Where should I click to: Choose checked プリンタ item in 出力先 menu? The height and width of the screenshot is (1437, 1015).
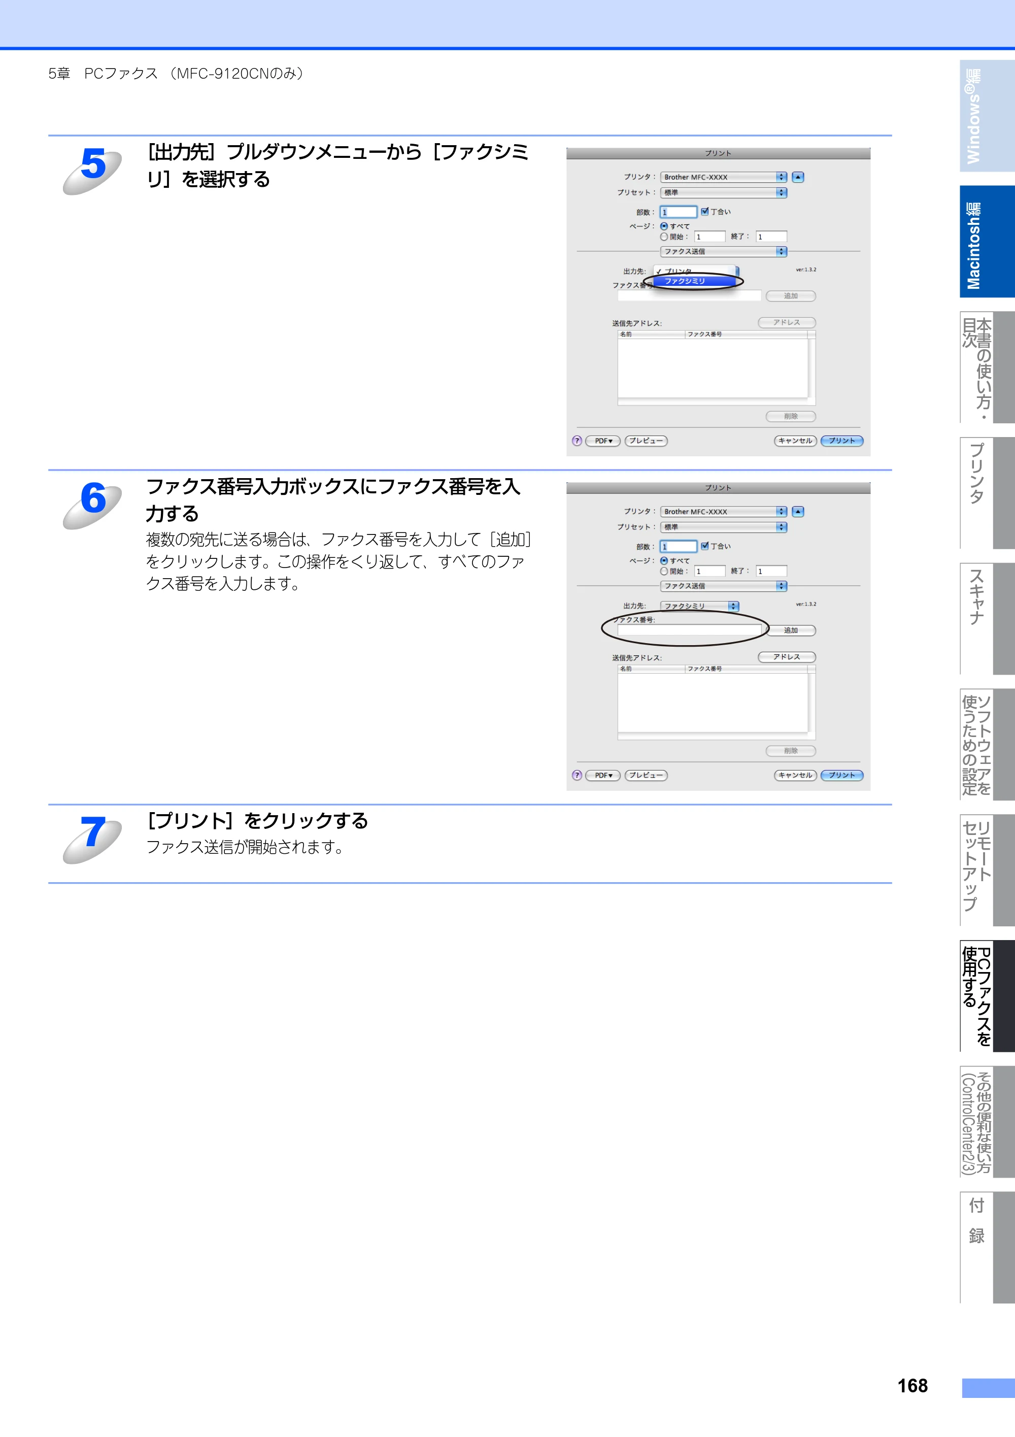695,271
